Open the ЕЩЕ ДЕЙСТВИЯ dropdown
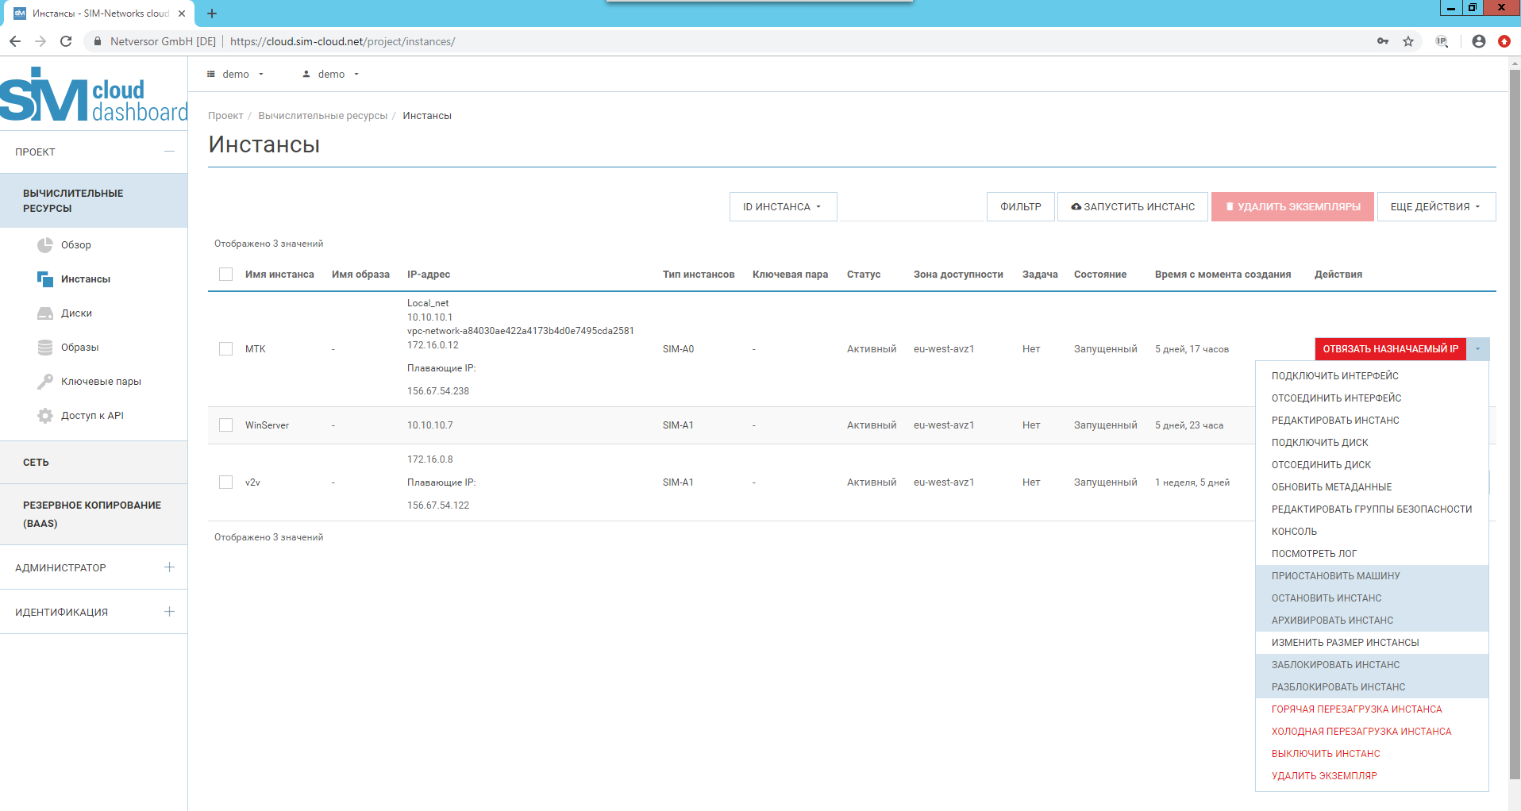1521x811 pixels. (x=1436, y=206)
